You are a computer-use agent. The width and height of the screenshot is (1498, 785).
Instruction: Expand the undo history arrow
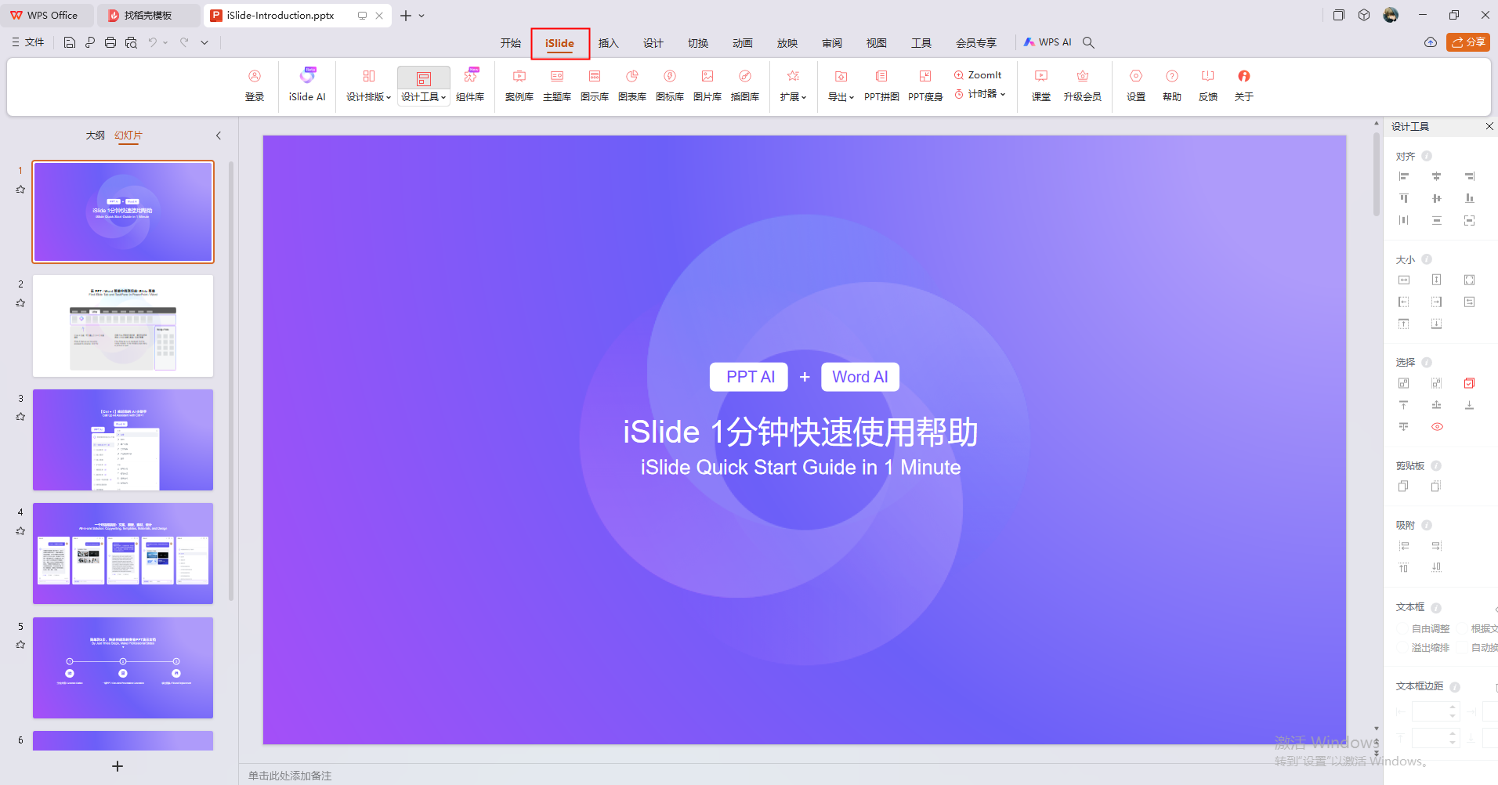[x=165, y=42]
